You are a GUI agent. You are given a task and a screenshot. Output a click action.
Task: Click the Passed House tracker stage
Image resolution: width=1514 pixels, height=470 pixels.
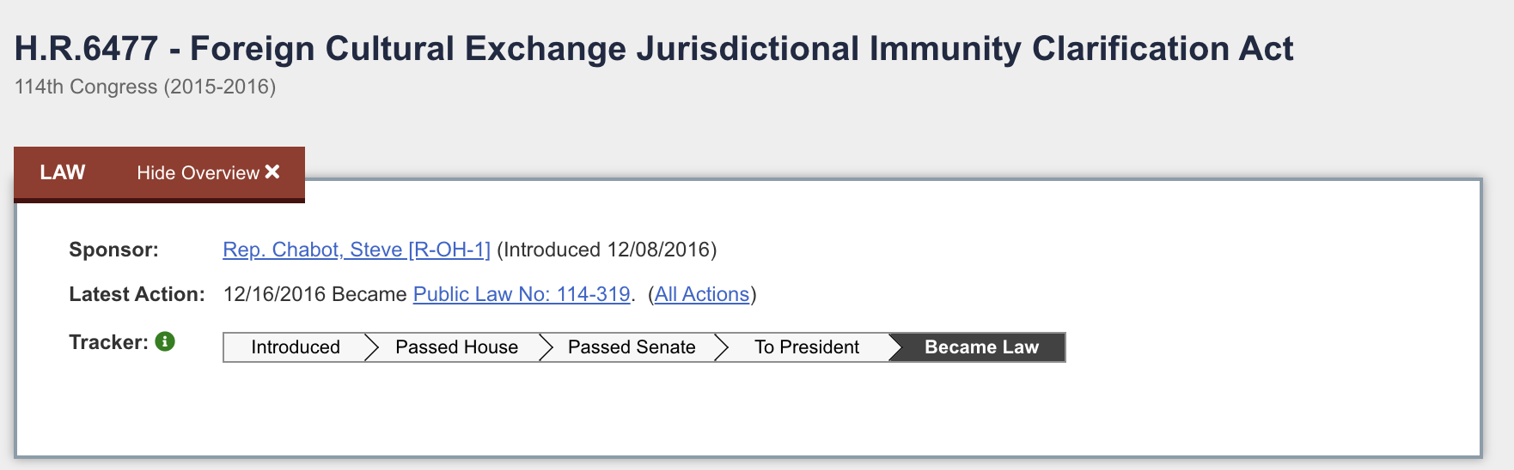coord(456,347)
